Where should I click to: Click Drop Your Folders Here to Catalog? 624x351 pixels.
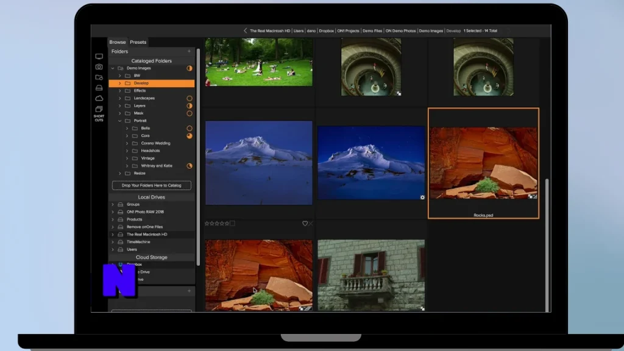click(x=152, y=185)
